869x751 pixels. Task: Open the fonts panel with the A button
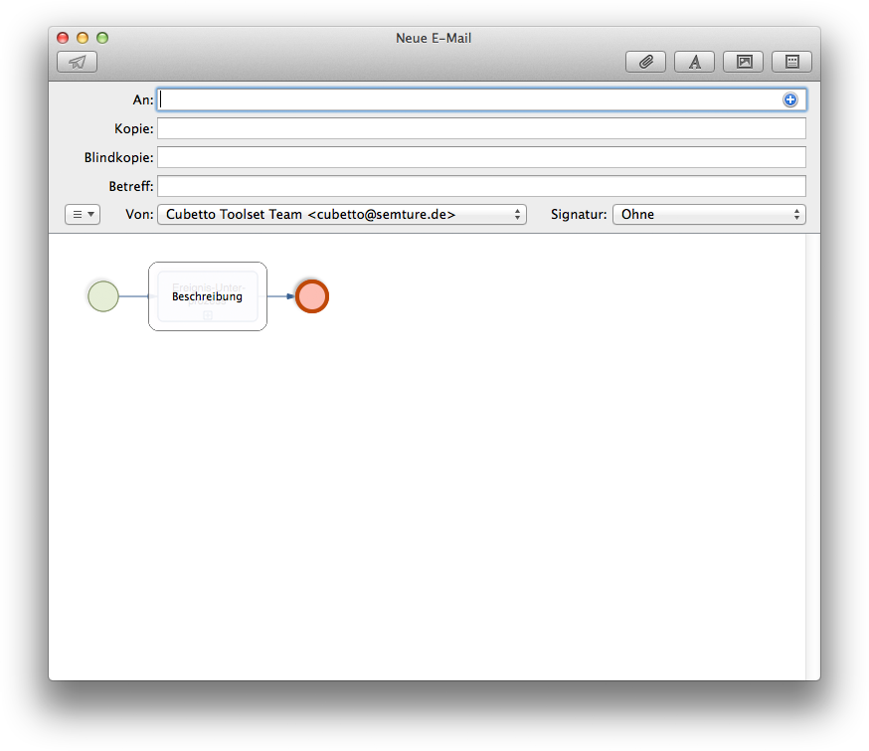[694, 62]
